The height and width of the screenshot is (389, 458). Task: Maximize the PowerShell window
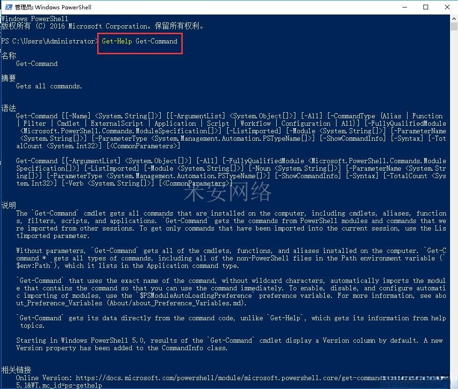426,7
